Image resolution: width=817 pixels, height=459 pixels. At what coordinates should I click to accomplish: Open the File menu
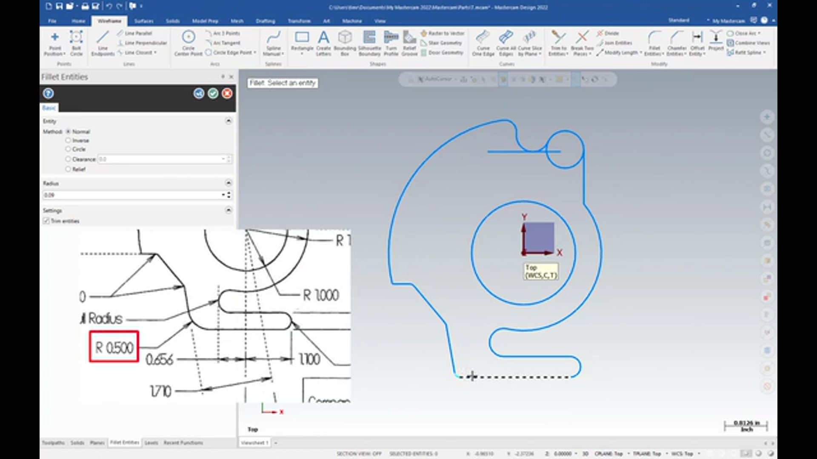tap(52, 21)
